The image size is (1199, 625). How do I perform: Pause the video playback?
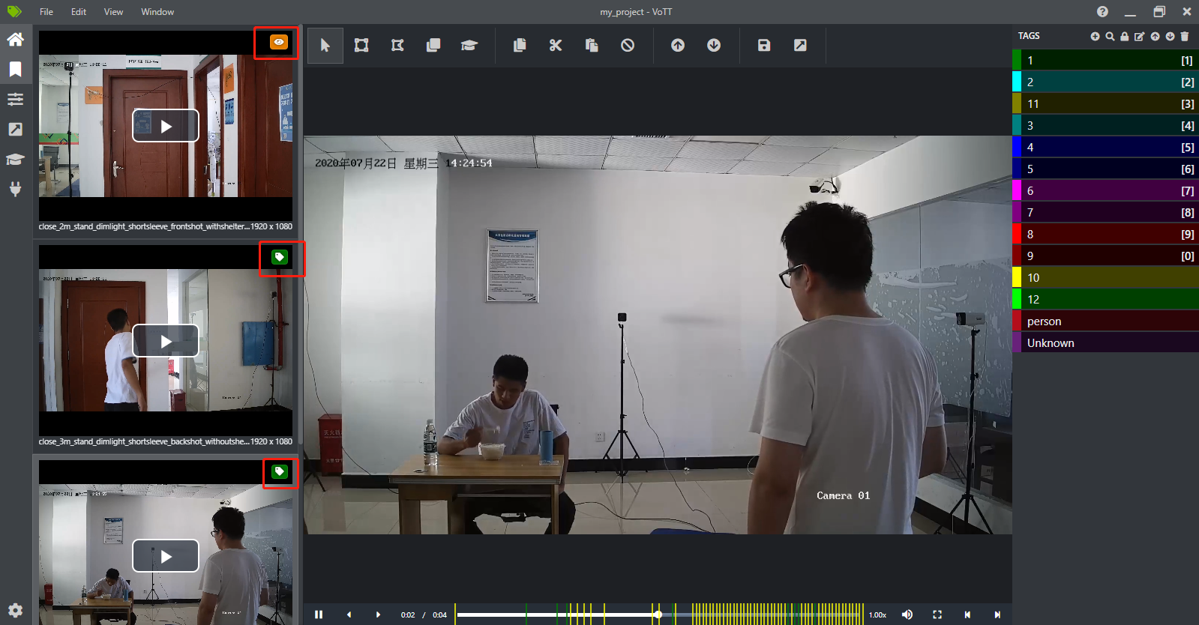319,615
